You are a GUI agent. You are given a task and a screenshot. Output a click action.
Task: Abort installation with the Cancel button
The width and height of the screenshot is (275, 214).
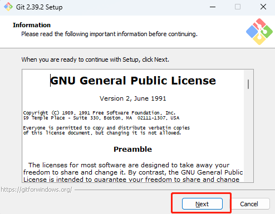pos(249,204)
